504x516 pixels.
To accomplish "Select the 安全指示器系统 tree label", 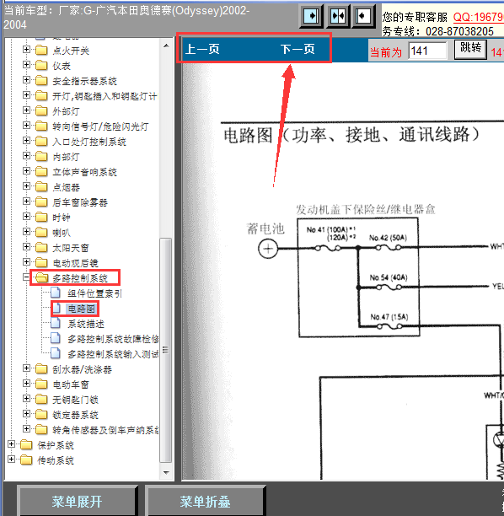I will [84, 81].
